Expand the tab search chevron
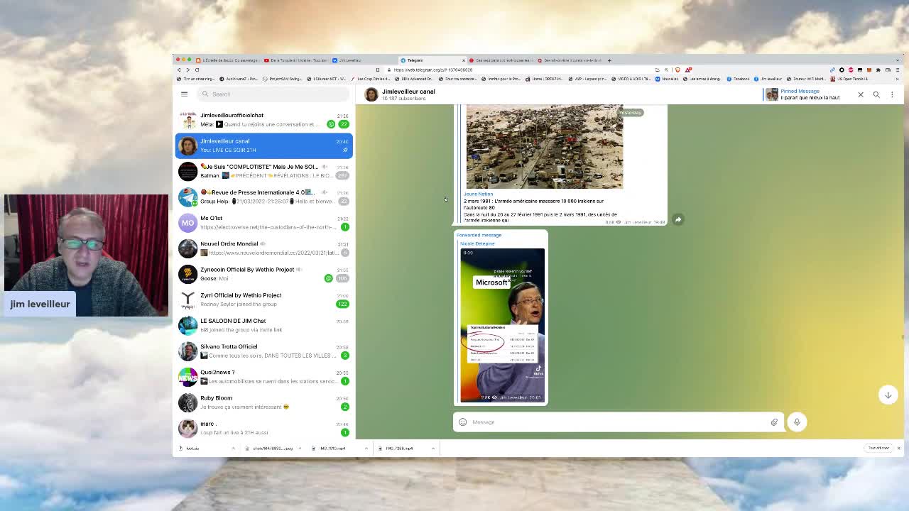This screenshot has height=511, width=909. click(898, 60)
